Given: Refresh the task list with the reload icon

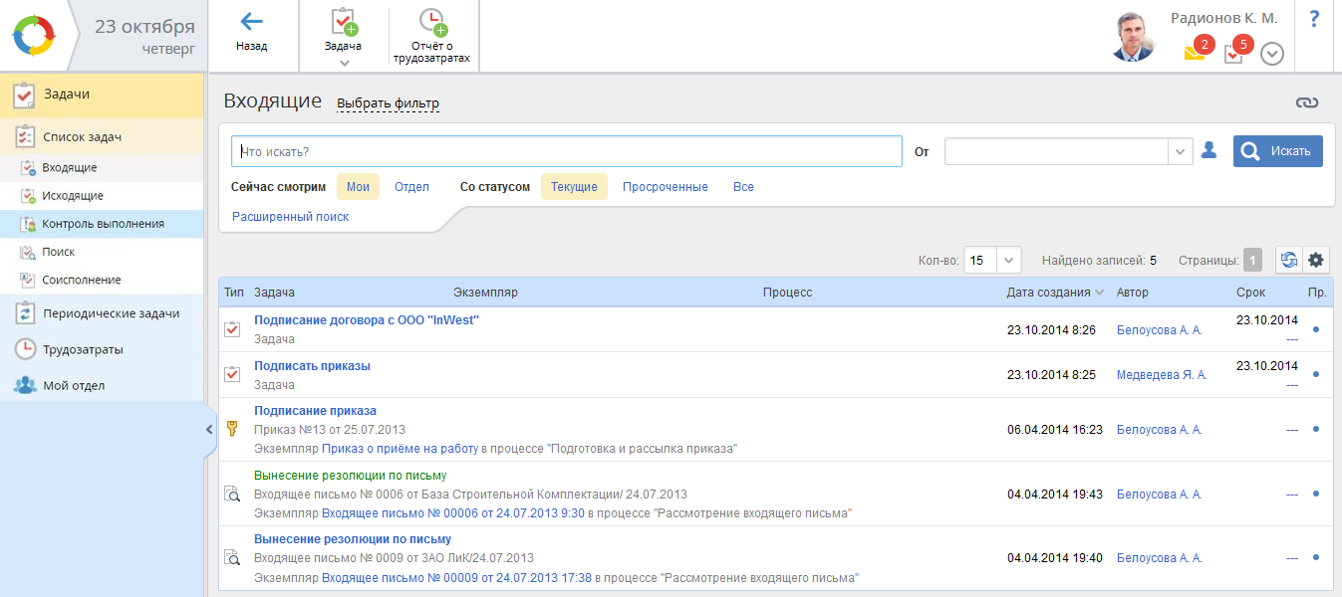Looking at the screenshot, I should click(1289, 260).
